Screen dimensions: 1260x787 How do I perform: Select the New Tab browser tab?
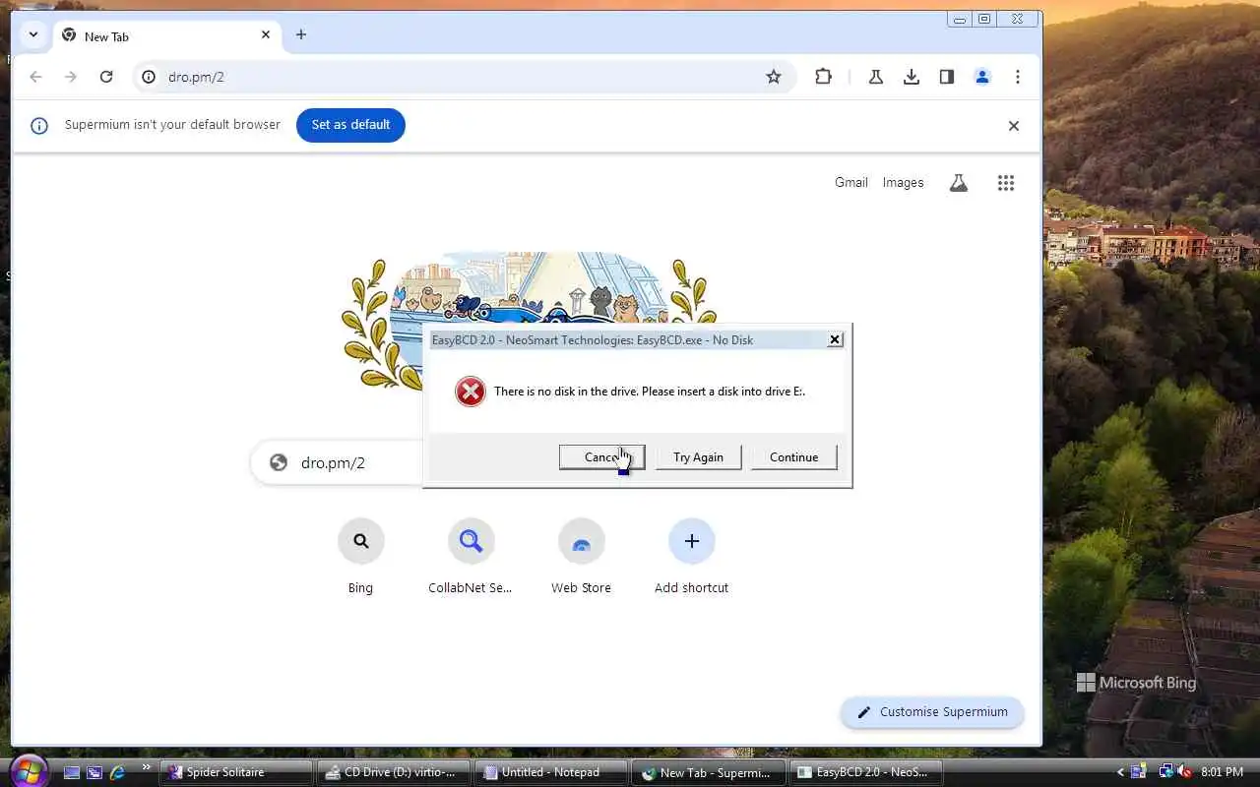click(165, 35)
